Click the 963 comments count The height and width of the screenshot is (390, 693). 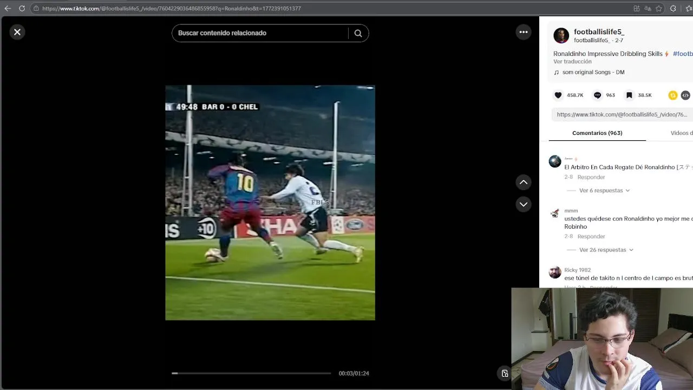611,95
